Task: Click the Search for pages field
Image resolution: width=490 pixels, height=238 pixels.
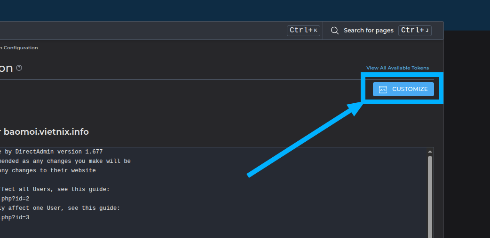Action: [x=368, y=31]
